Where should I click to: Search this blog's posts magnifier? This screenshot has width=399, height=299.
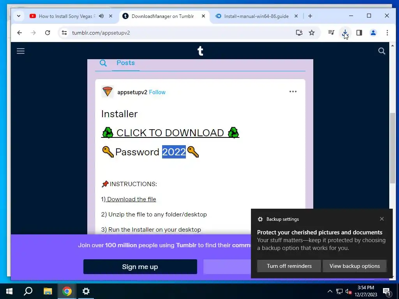click(103, 63)
